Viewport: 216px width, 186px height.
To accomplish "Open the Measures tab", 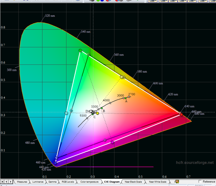I will [22, 182].
